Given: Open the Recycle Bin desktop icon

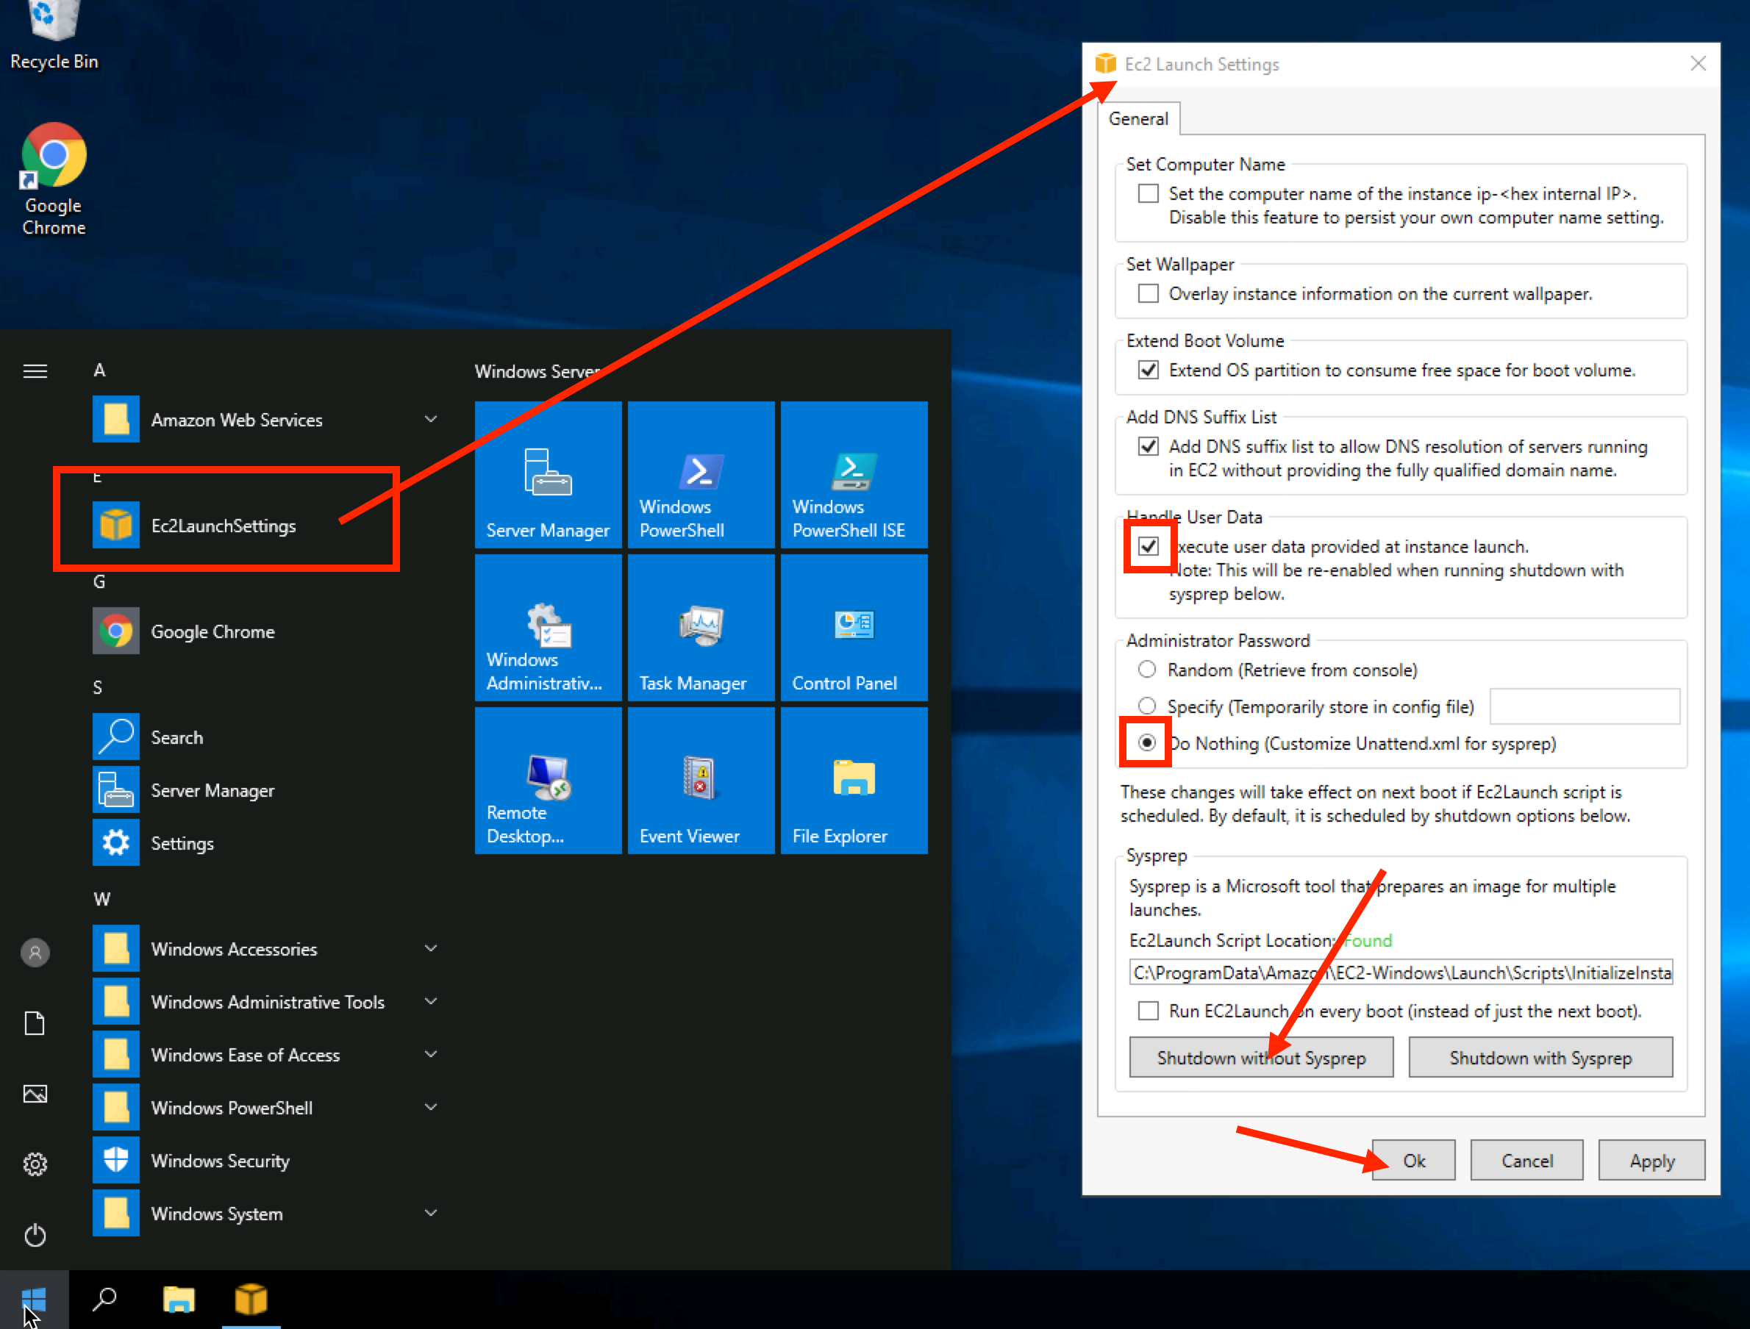Looking at the screenshot, I should [54, 35].
